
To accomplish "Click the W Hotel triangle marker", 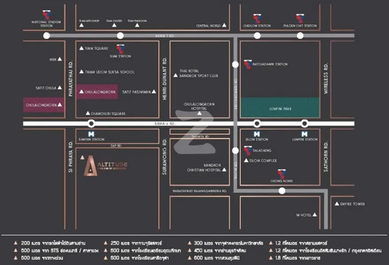I will 315,215.
